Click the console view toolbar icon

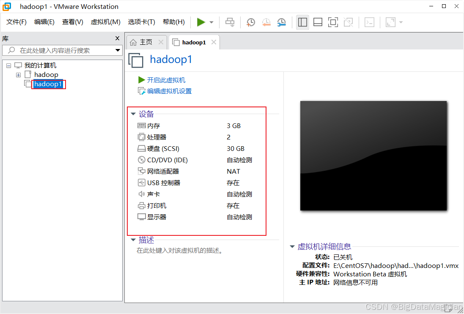pyautogui.click(x=369, y=22)
